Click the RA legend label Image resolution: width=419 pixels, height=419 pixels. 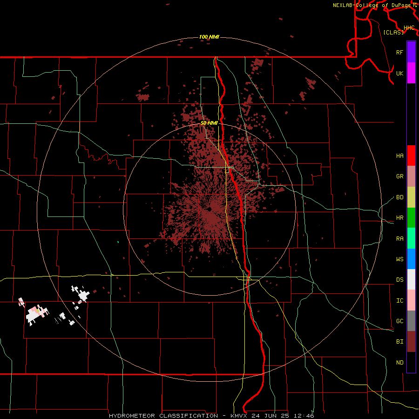pos(399,239)
